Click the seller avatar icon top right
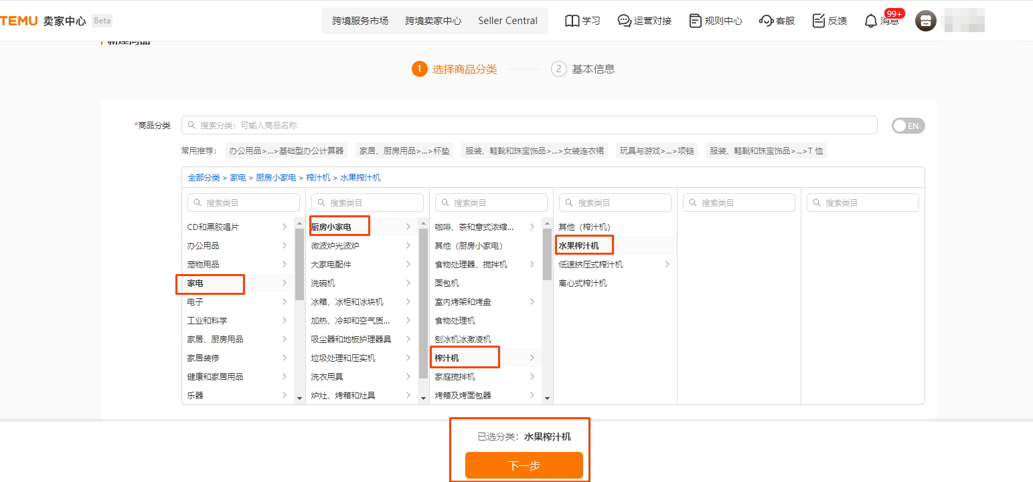 (x=926, y=21)
